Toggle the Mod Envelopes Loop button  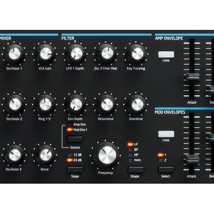[x=166, y=134]
